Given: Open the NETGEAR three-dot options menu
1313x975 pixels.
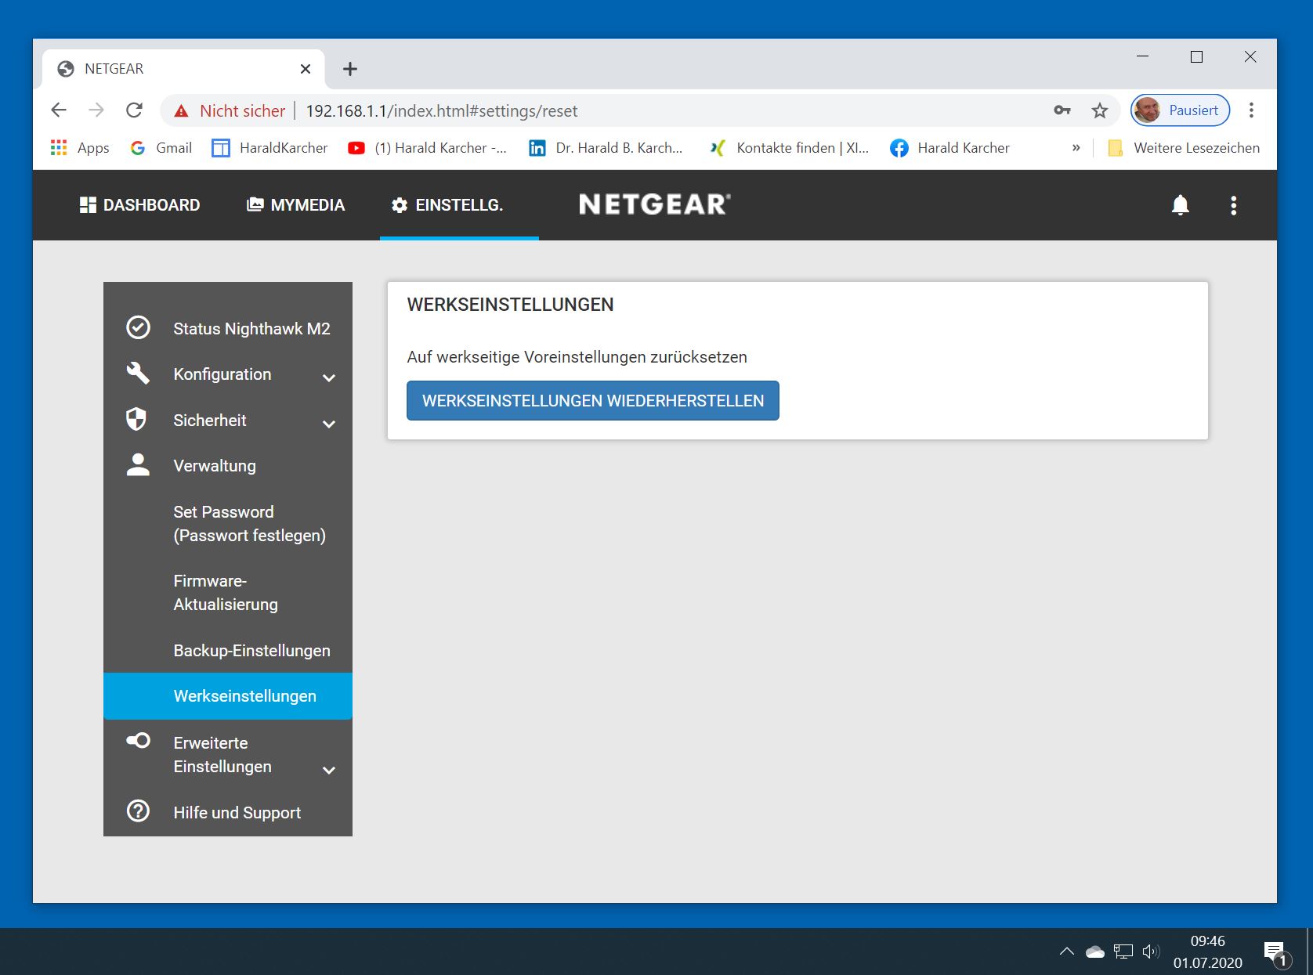Looking at the screenshot, I should tap(1233, 205).
